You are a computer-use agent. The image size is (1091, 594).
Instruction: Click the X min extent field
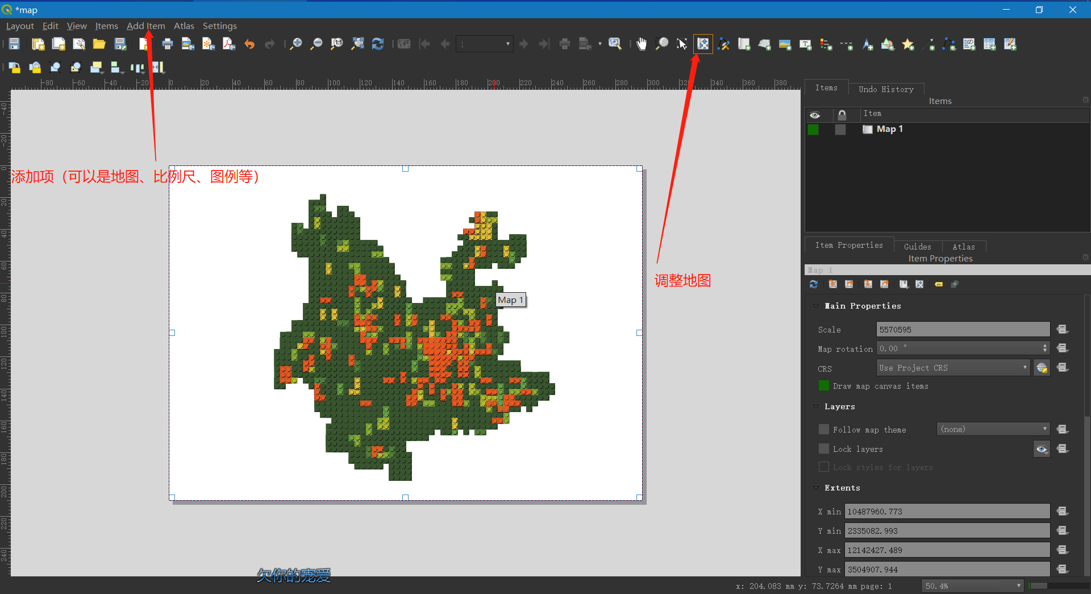coord(947,511)
